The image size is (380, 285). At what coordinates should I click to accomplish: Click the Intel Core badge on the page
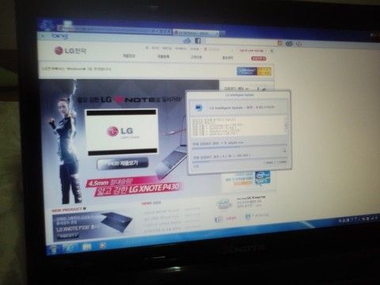tap(262, 178)
